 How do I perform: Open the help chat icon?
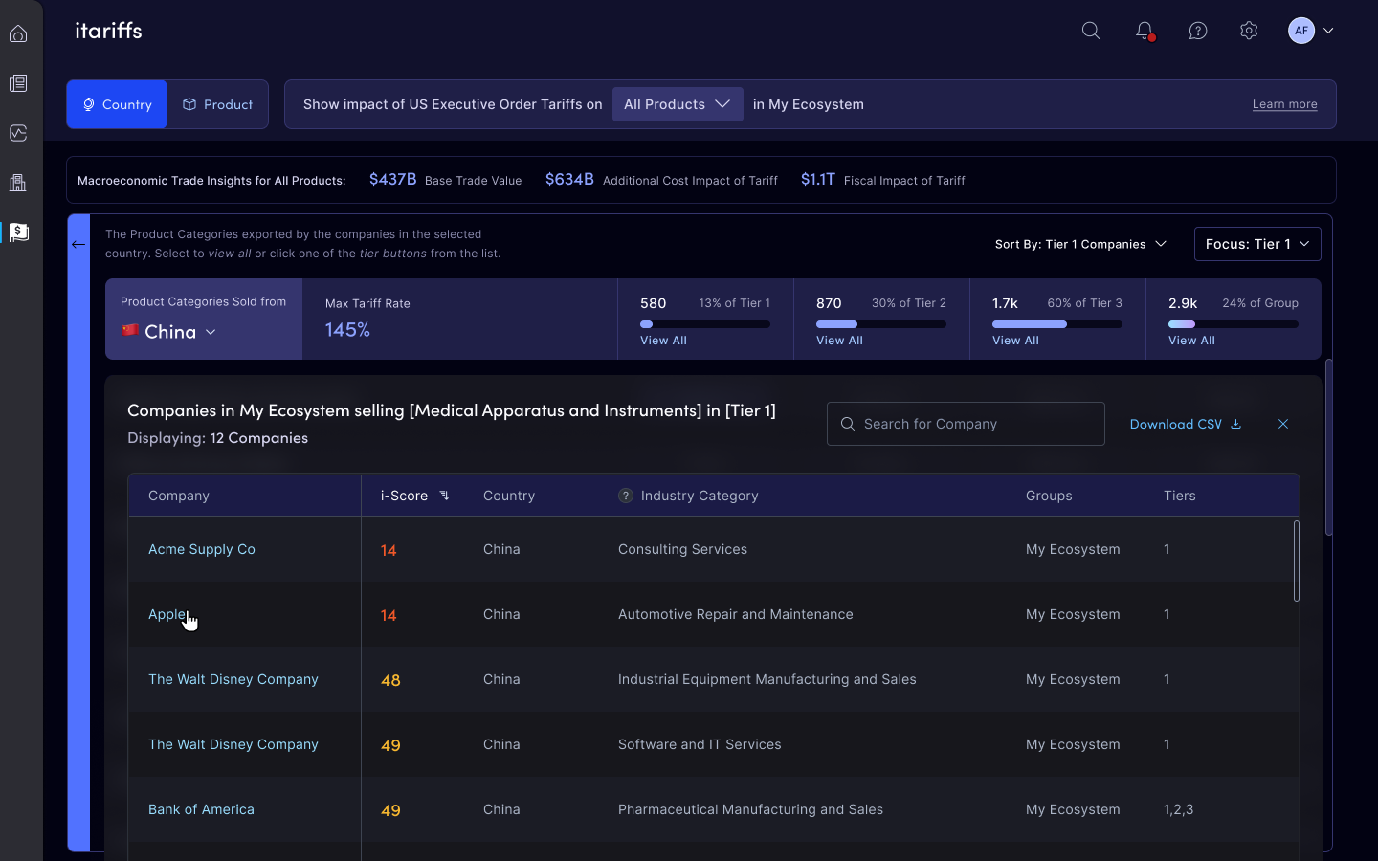[1198, 31]
